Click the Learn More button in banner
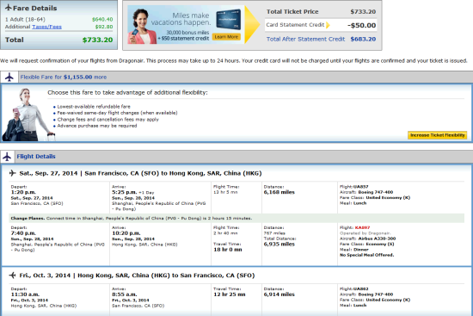The height and width of the screenshot is (316, 473). pos(226,37)
